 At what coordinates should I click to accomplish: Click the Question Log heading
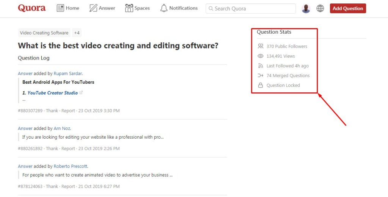[34, 58]
